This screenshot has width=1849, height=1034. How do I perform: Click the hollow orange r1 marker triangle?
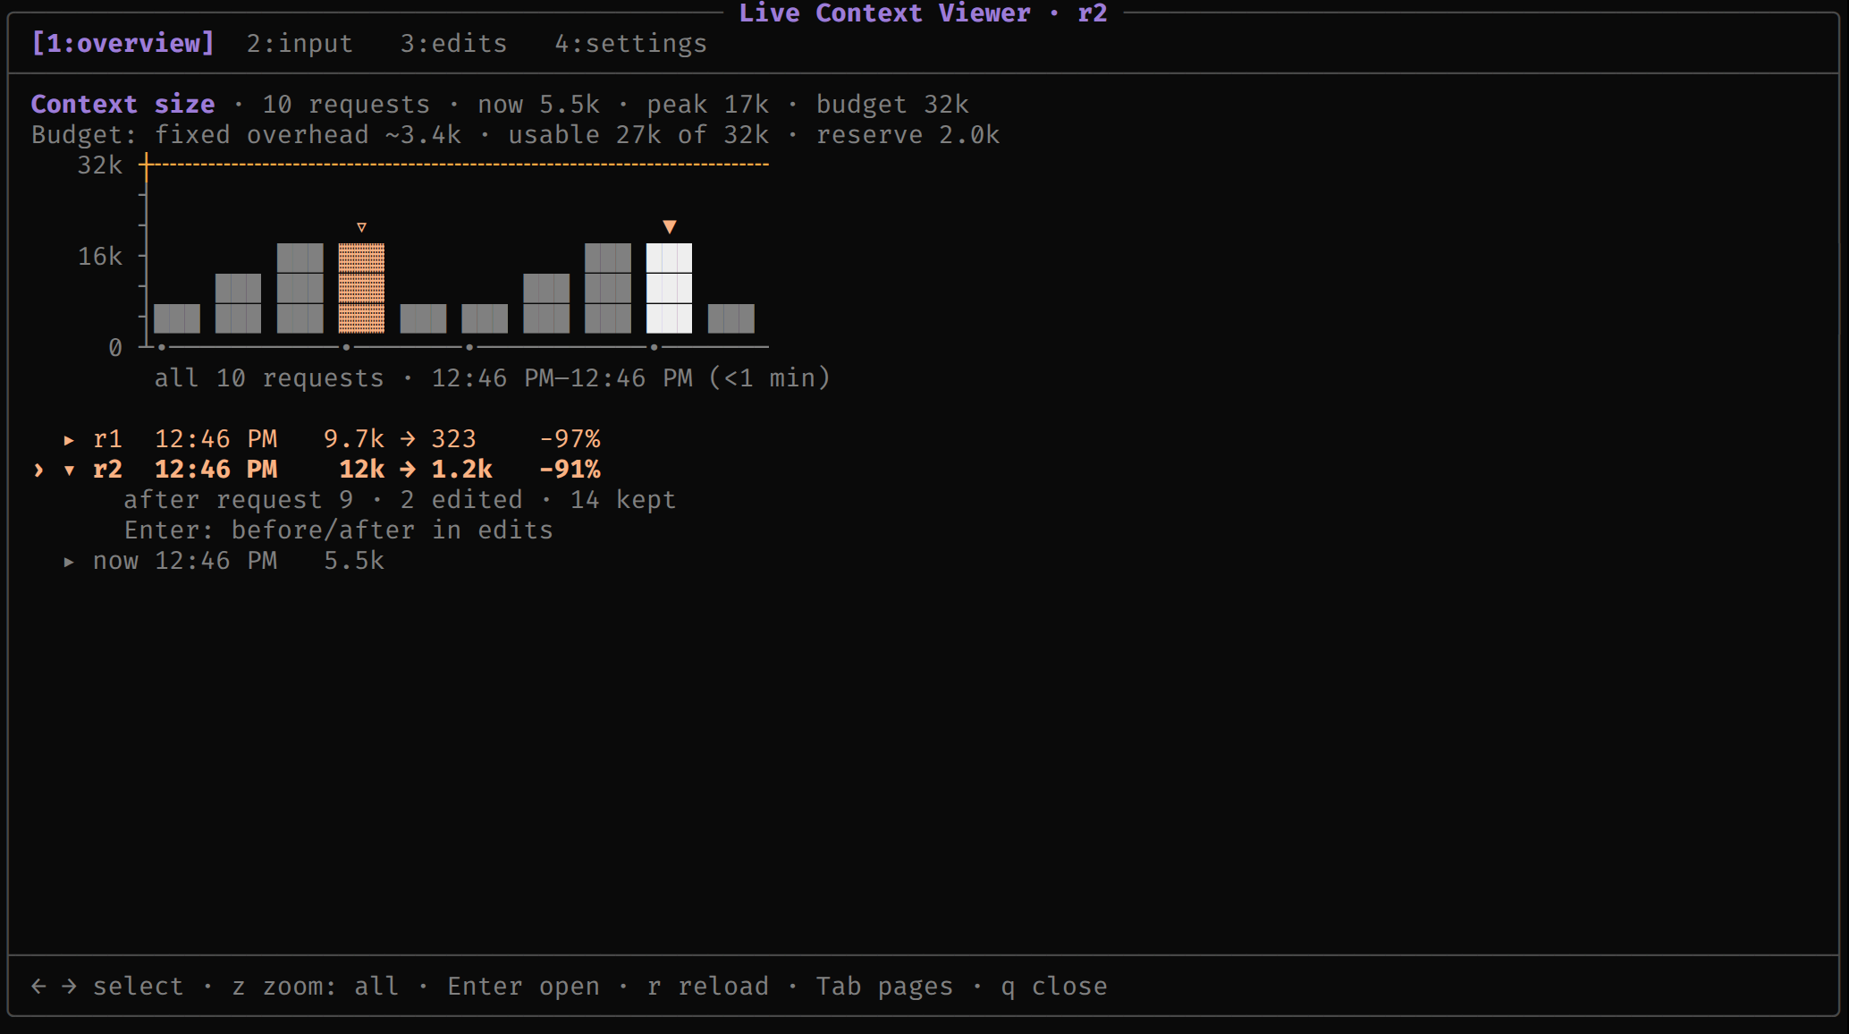[x=361, y=227]
